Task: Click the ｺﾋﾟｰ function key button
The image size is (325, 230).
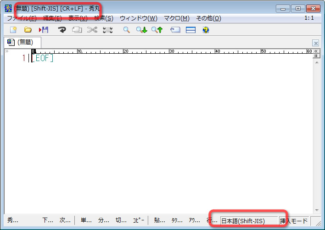Action: point(138,220)
